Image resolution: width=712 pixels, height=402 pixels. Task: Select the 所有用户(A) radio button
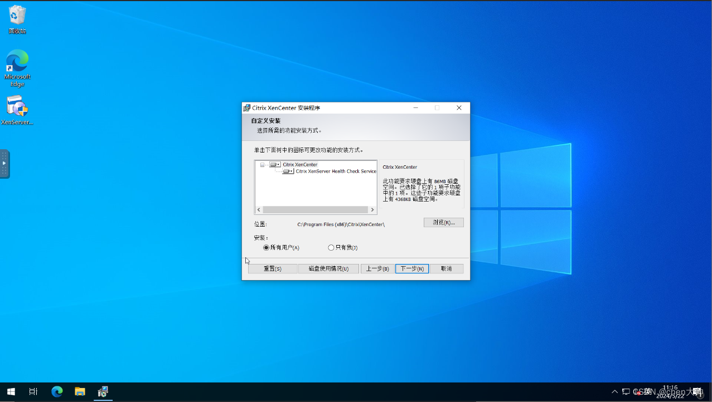tap(282, 248)
